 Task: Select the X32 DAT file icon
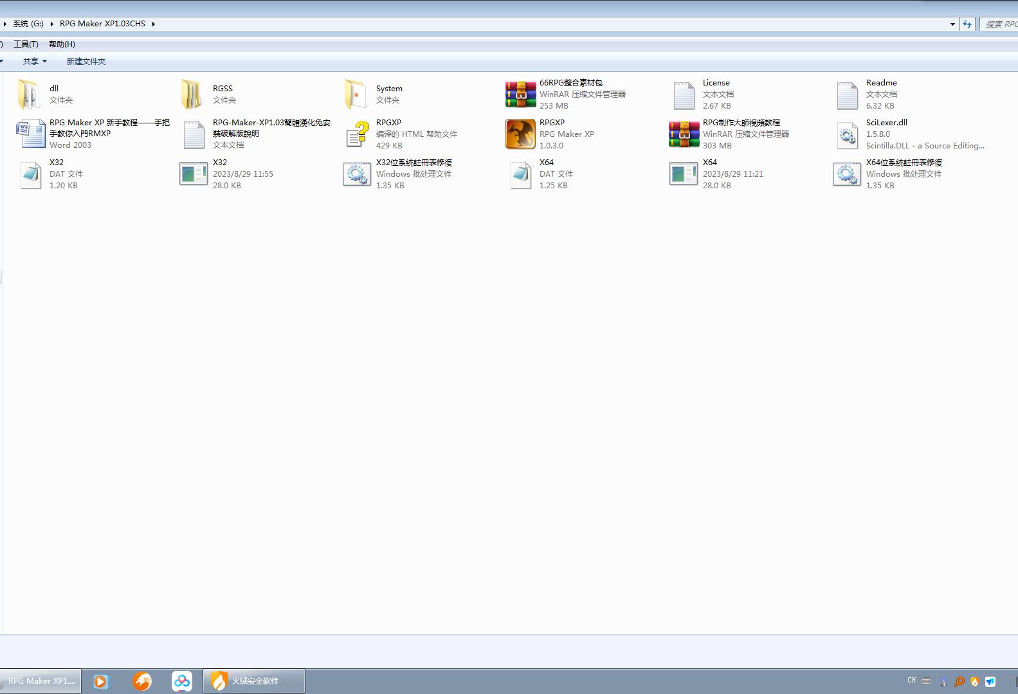(x=30, y=174)
